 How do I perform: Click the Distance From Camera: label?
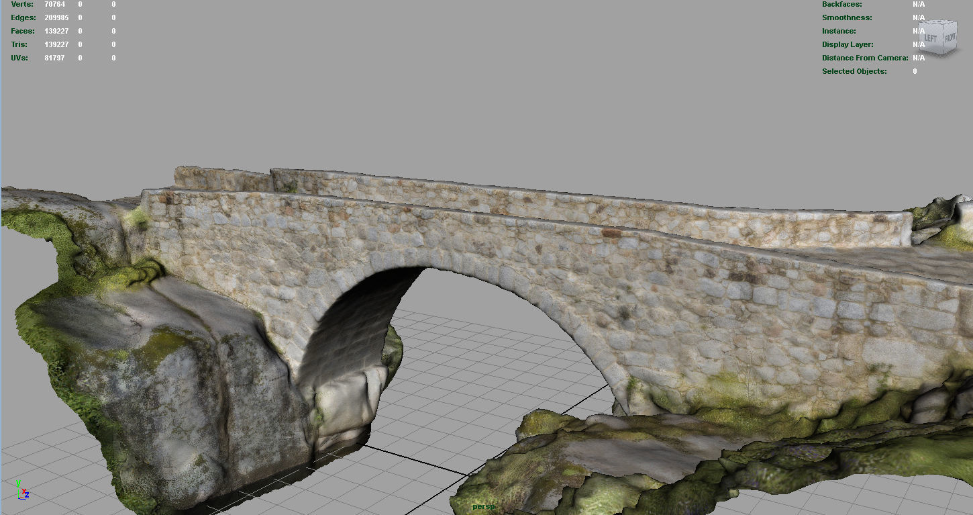865,58
